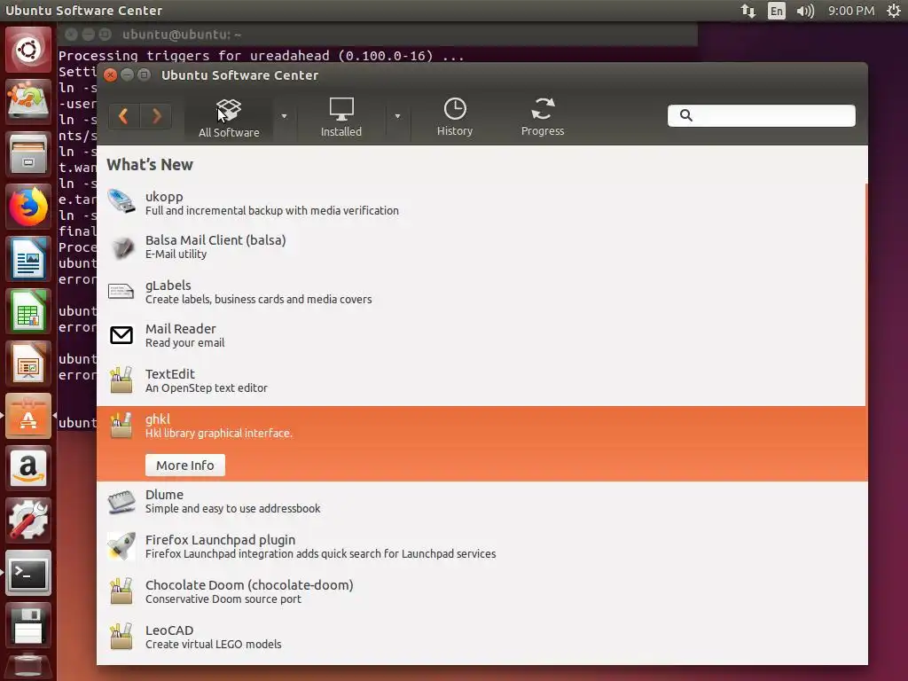Click the Software Center search field
Image resolution: width=908 pixels, height=681 pixels.
tap(762, 115)
